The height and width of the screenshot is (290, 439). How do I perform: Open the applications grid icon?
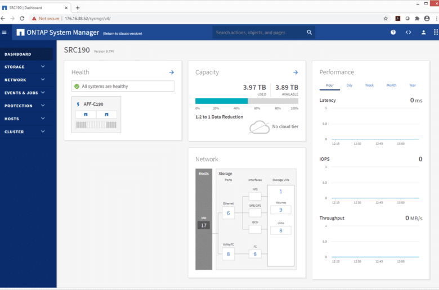tap(436, 33)
